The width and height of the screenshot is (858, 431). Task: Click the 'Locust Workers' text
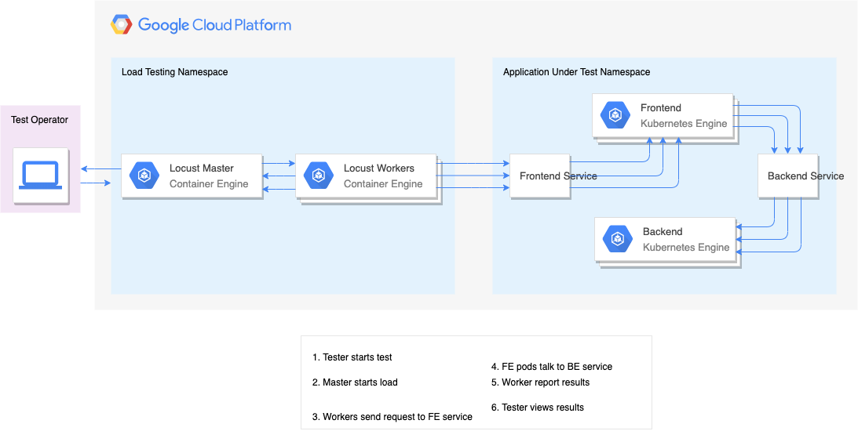(379, 168)
